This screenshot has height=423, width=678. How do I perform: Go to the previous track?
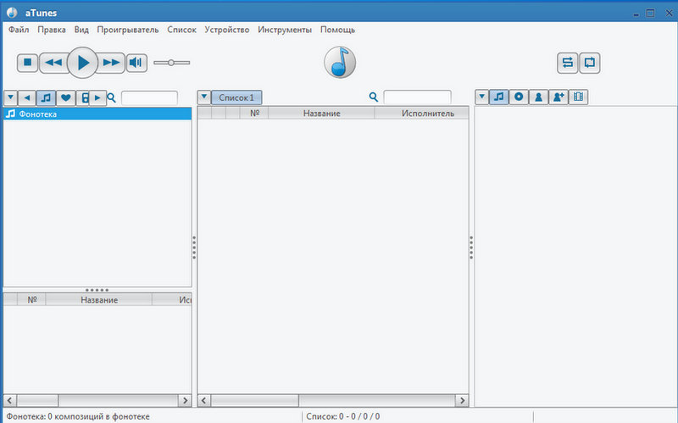(x=53, y=63)
